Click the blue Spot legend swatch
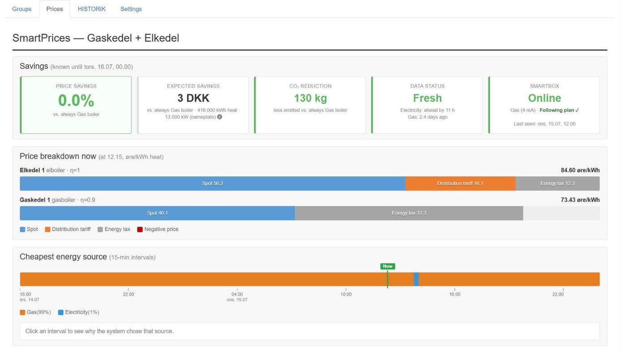 [x=22, y=230]
